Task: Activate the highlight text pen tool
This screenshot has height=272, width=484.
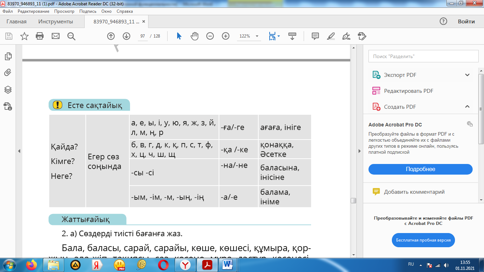Action: pos(331,36)
